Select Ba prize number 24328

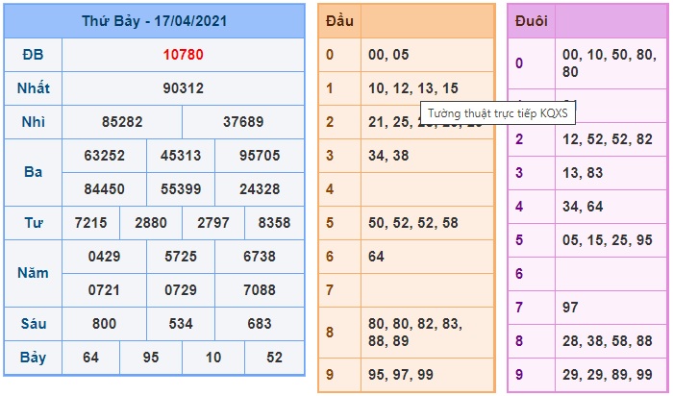pyautogui.click(x=260, y=189)
